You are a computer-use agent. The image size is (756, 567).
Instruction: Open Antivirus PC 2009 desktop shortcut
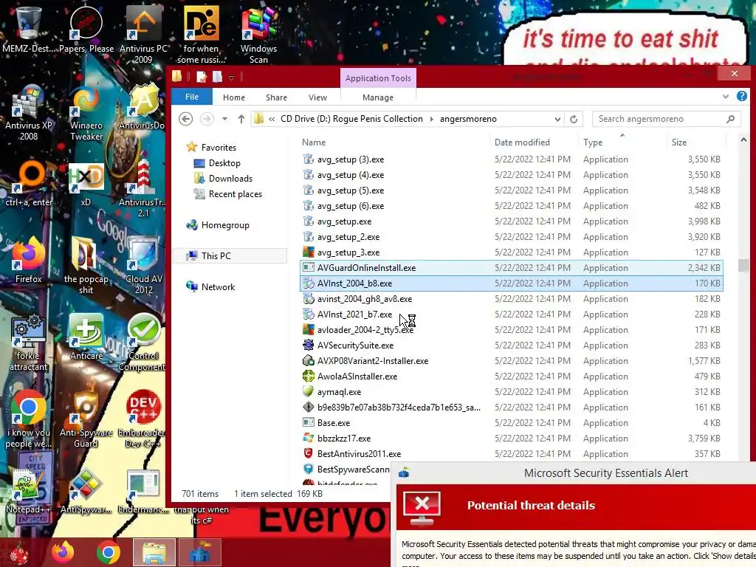pyautogui.click(x=143, y=34)
